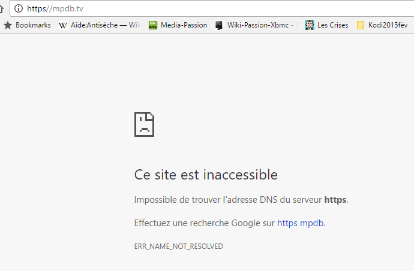Image resolution: width=414 pixels, height=271 pixels.
Task: Expand the Kodi2015fév bookmark folder label
Action: tap(388, 25)
